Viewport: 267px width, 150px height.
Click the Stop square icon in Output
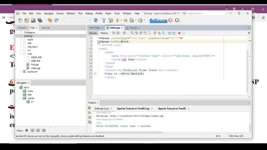[90, 117]
